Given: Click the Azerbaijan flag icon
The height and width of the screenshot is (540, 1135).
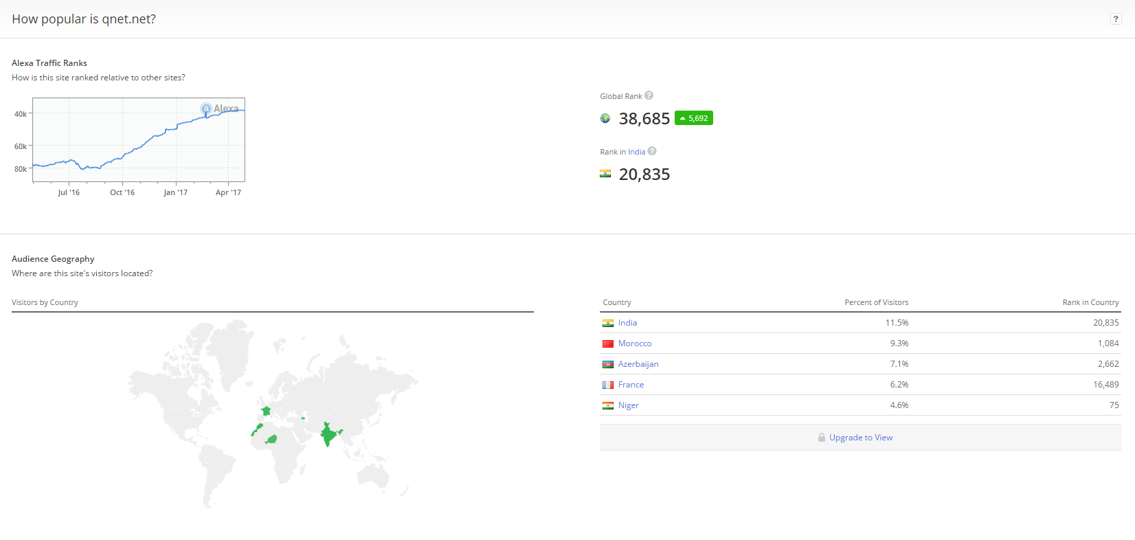Looking at the screenshot, I should click(x=608, y=364).
